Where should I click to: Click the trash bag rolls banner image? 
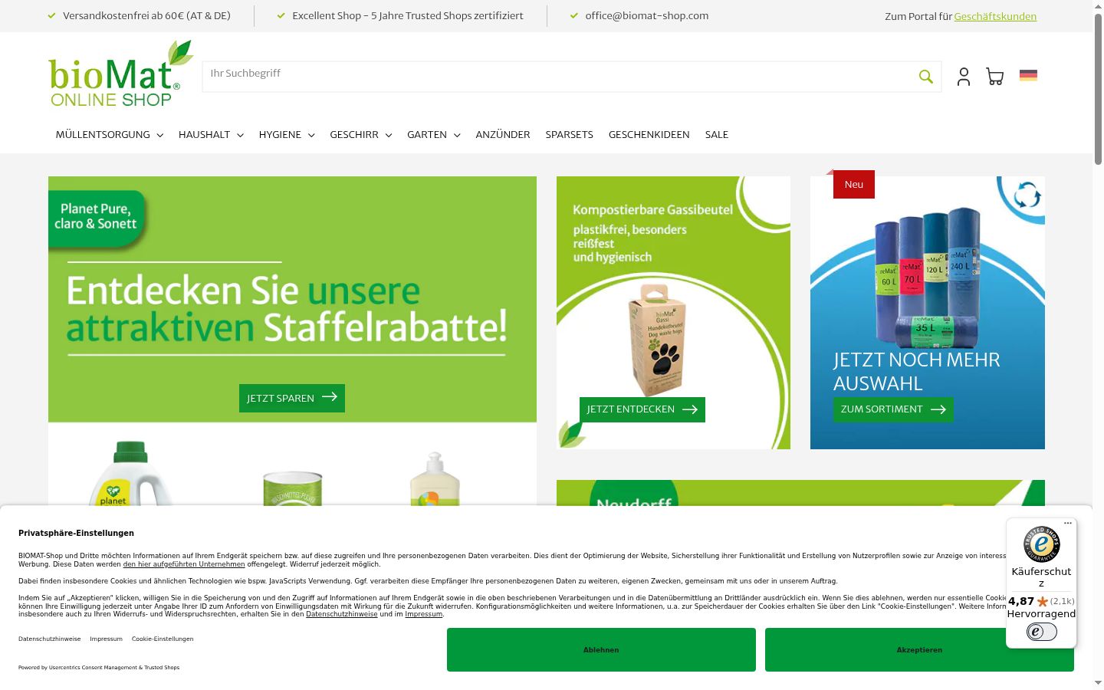click(x=928, y=313)
